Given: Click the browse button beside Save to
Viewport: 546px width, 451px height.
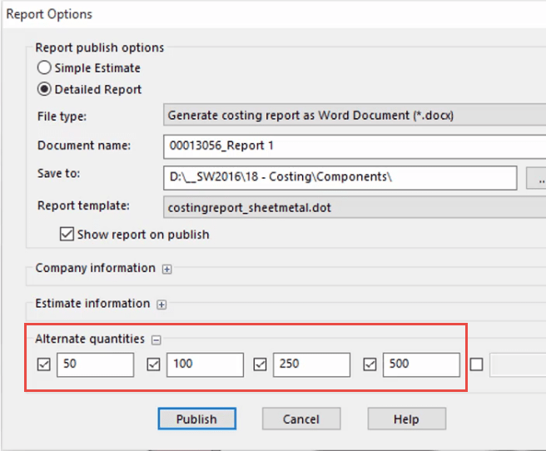Looking at the screenshot, I should click(x=536, y=177).
